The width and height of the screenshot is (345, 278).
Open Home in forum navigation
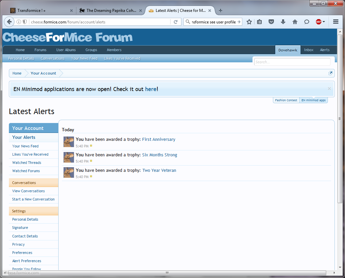coord(20,50)
